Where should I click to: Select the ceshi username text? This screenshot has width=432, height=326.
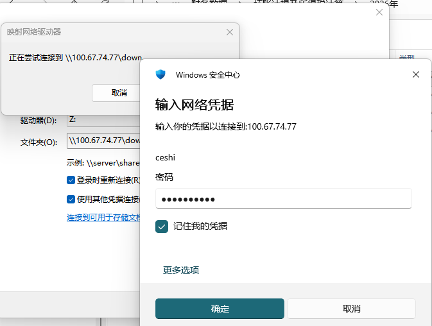click(165, 157)
